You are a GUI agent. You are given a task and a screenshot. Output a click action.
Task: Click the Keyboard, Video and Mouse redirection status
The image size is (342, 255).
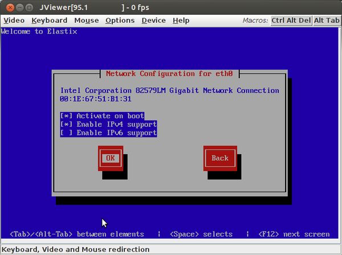click(75, 249)
